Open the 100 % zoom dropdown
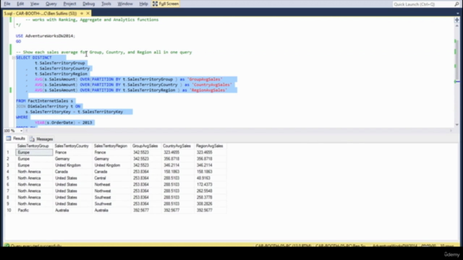The height and width of the screenshot is (260, 463). pyautogui.click(x=21, y=131)
